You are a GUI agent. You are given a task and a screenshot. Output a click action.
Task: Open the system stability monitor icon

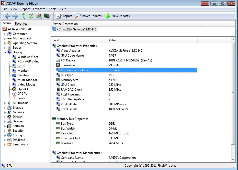pyautogui.click(x=47, y=16)
